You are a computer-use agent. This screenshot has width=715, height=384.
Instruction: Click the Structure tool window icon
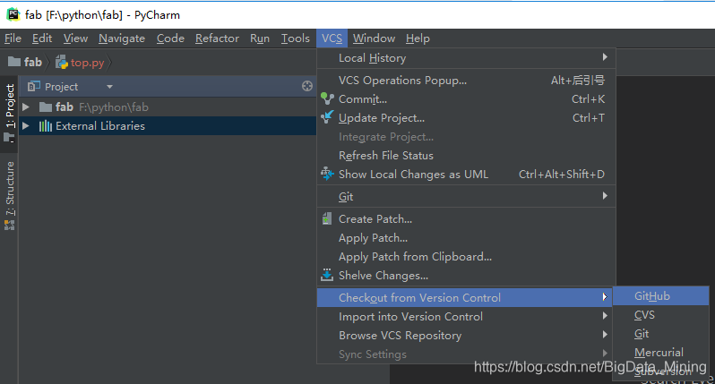(x=9, y=225)
